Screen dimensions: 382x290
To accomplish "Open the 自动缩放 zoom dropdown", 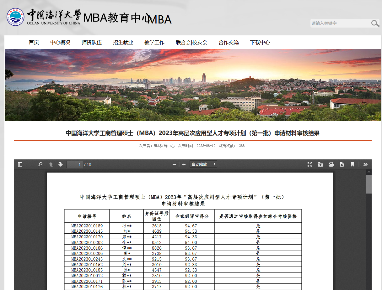I will pyautogui.click(x=203, y=164).
